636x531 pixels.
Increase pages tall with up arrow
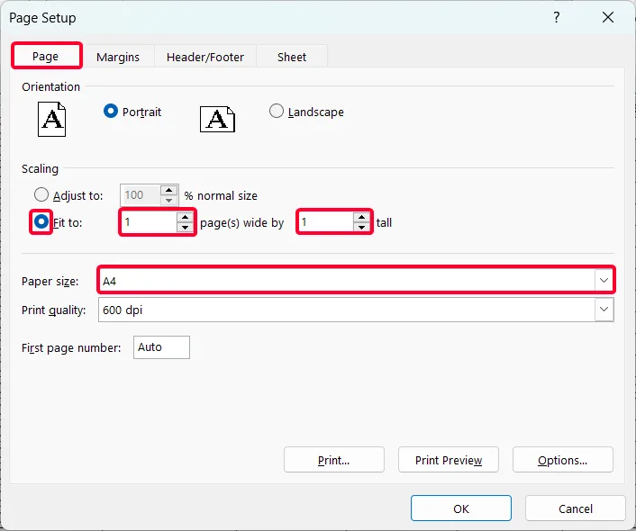click(x=361, y=217)
